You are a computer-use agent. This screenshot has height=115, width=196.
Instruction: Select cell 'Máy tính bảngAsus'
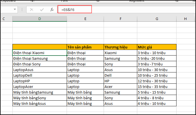[40, 103]
